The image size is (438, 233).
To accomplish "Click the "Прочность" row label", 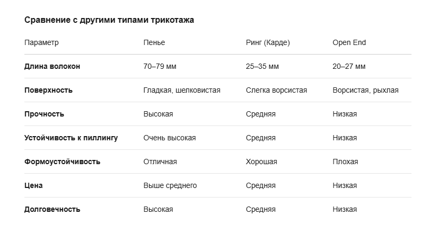I will click(x=44, y=114).
